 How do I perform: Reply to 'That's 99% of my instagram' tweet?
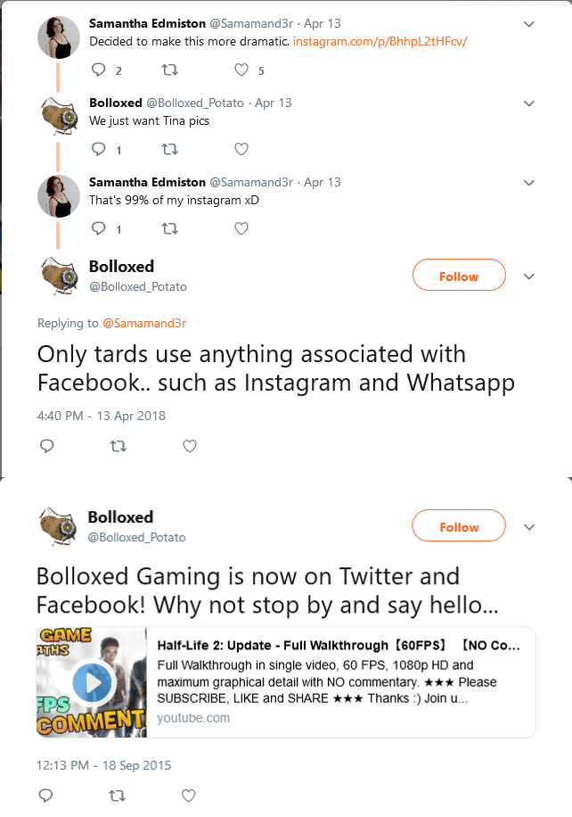coord(98,228)
